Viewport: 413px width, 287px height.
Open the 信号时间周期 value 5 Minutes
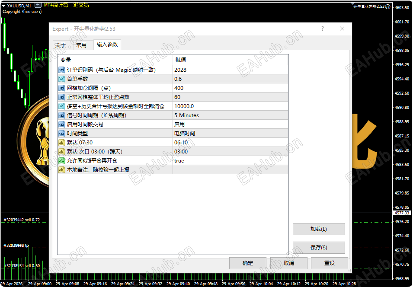(x=230, y=115)
